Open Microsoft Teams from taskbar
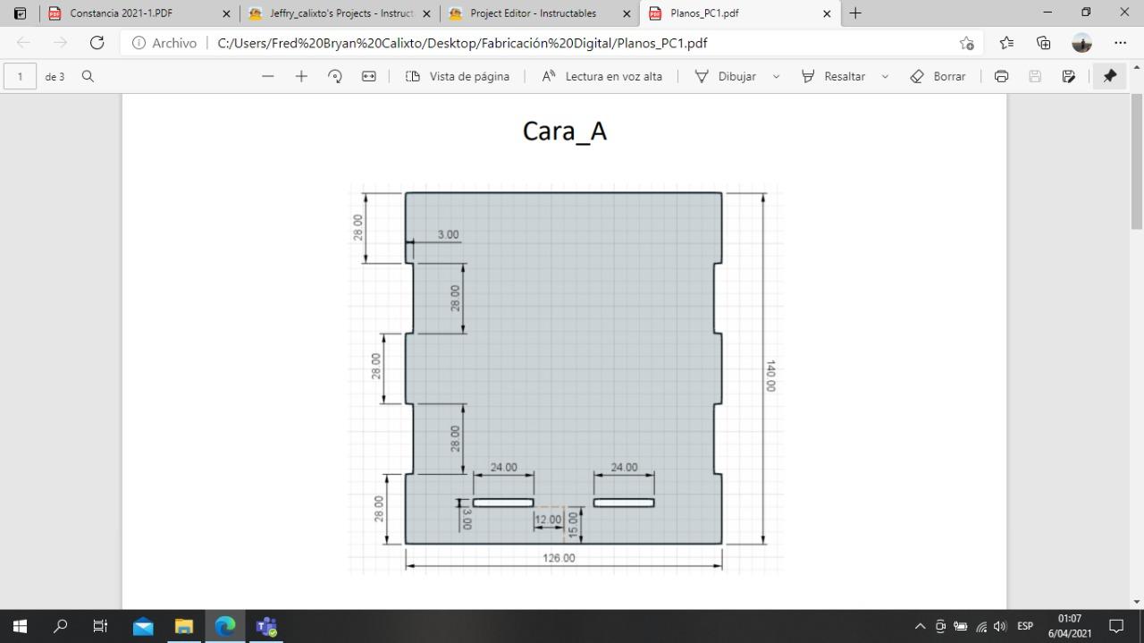Screen dimensions: 1144x643 click(266, 626)
